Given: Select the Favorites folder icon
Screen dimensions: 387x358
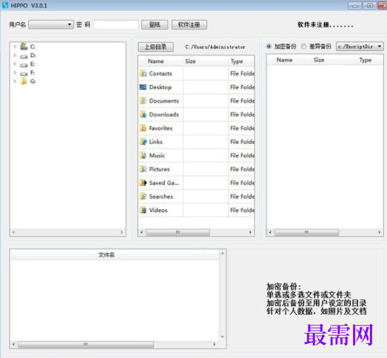Looking at the screenshot, I should [143, 127].
